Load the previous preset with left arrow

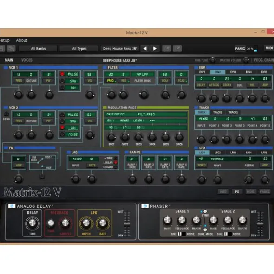[x=145, y=48]
